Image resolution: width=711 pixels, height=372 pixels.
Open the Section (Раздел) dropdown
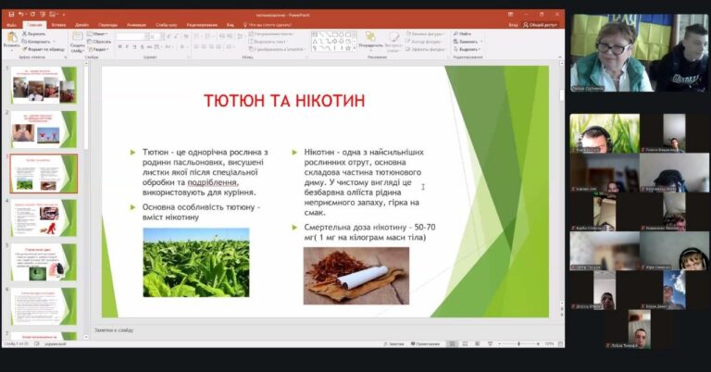pyautogui.click(x=98, y=49)
